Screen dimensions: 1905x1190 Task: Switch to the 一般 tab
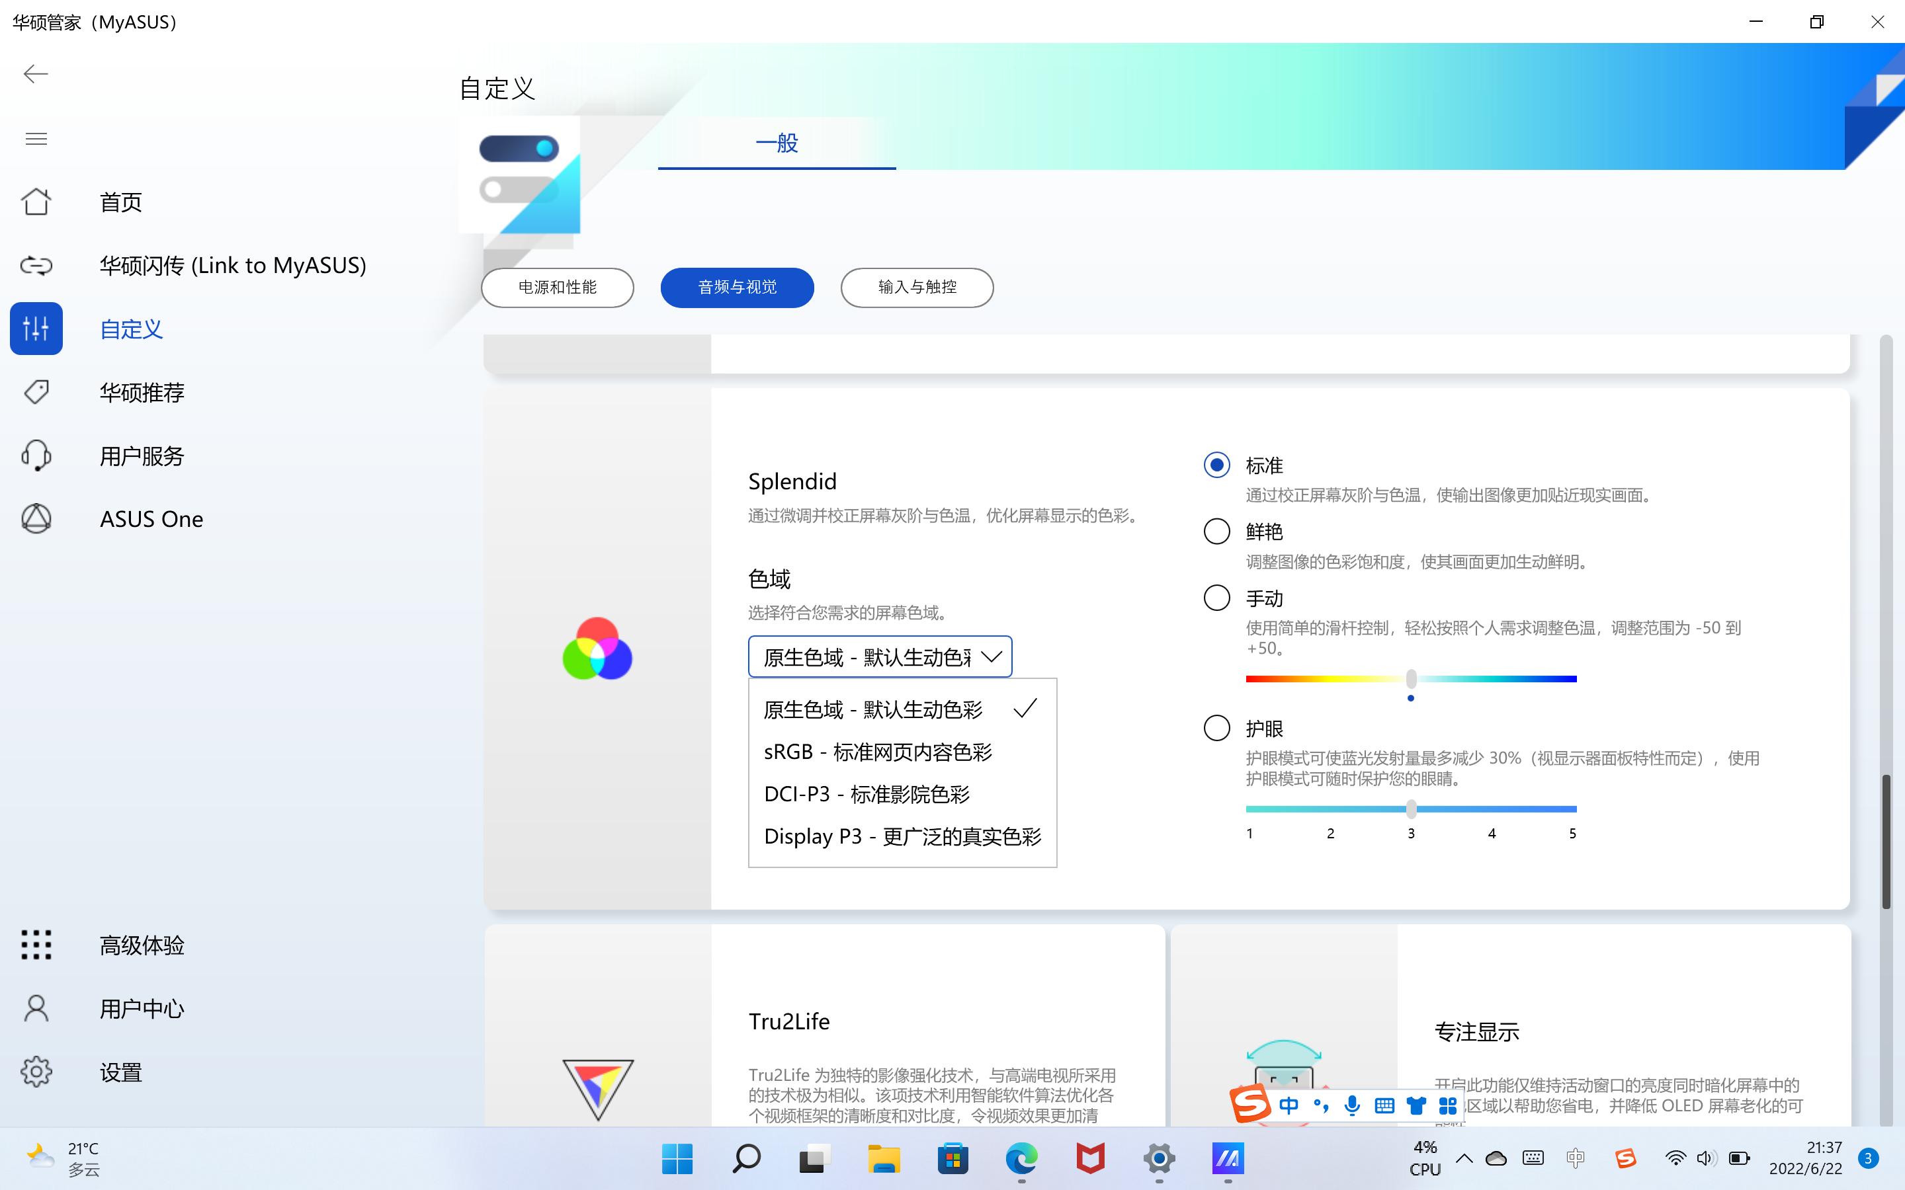777,142
